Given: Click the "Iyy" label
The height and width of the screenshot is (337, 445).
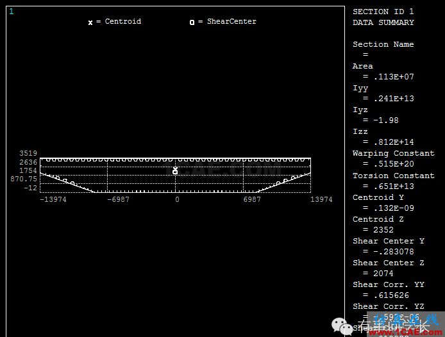Looking at the screenshot, I should coord(360,88).
